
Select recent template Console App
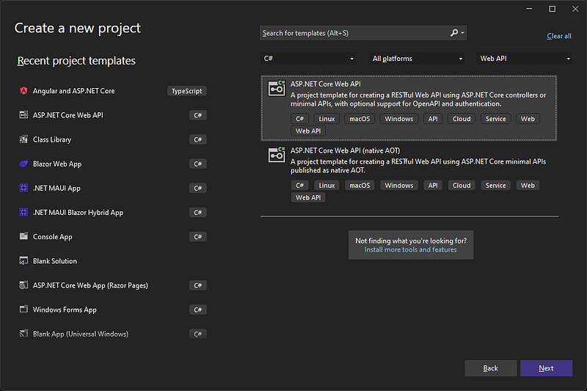click(112, 237)
